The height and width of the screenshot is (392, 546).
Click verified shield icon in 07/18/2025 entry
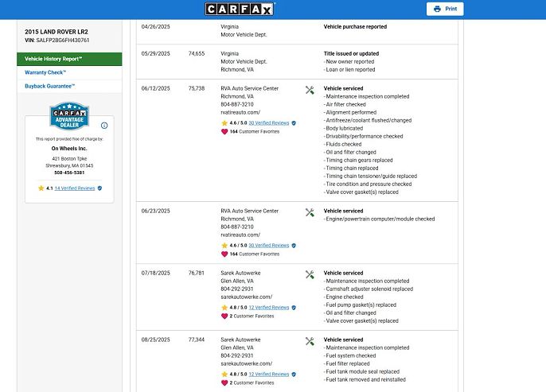pyautogui.click(x=294, y=308)
